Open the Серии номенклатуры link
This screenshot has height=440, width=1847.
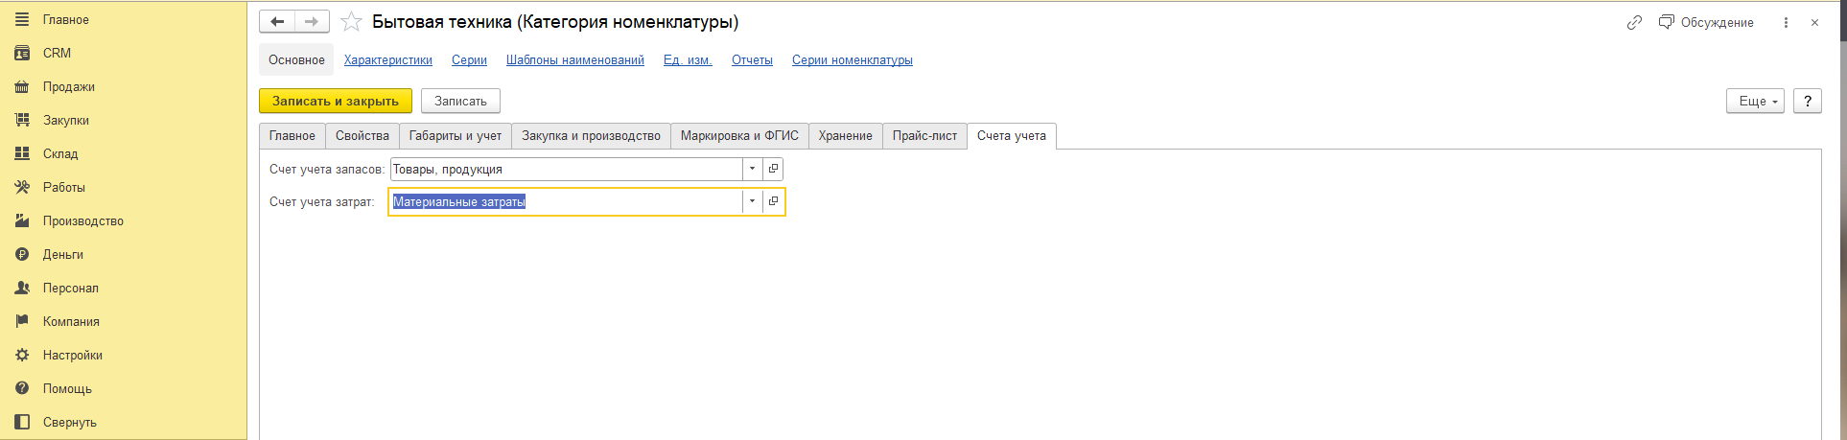853,59
